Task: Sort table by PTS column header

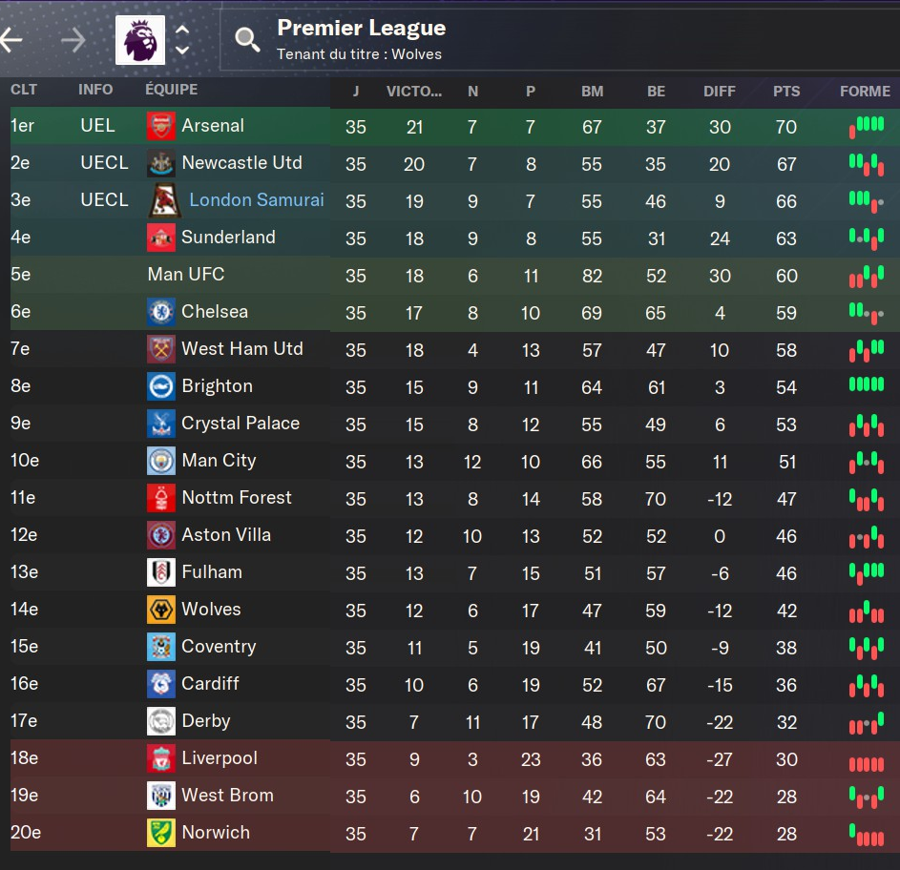Action: (x=785, y=92)
